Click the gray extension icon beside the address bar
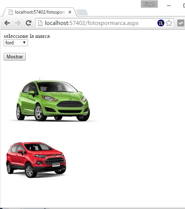The height and width of the screenshot is (209, 185). click(181, 23)
